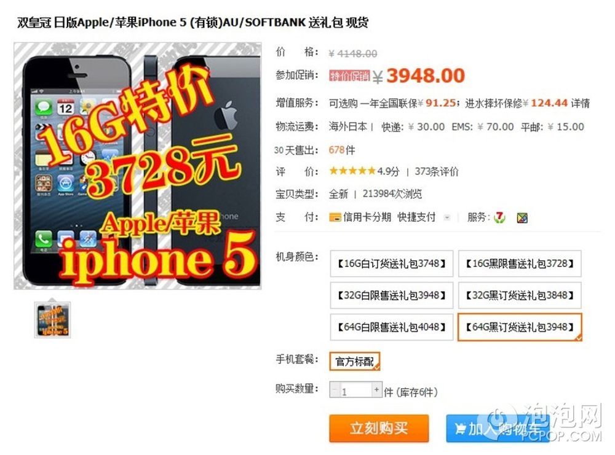This screenshot has width=615, height=455.
Task: Click the 特价促销 promotion tag
Action: [349, 76]
